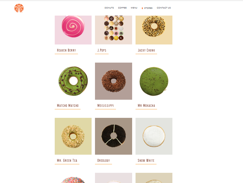The height and width of the screenshot is (183, 243).
Task: Select the Mr Mokacha green donut image
Action: (154, 81)
